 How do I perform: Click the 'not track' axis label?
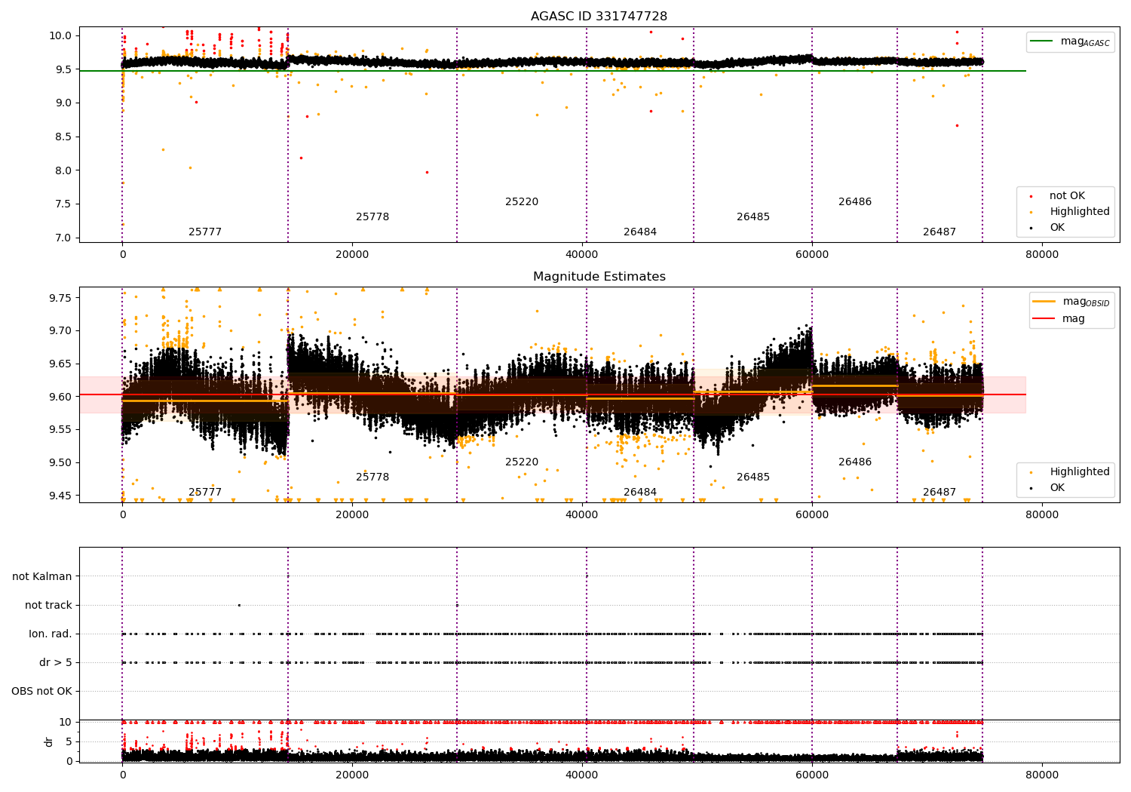point(48,605)
